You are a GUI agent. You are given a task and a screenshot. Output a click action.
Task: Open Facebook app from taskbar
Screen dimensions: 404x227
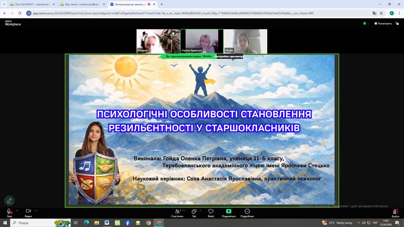[x=128, y=223]
